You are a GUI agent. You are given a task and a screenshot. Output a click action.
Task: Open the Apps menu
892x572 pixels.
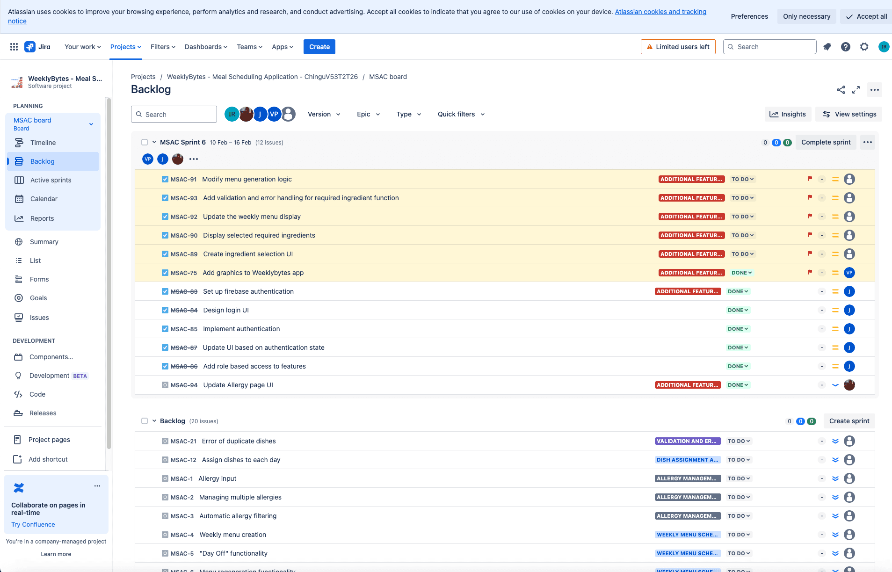(283, 47)
